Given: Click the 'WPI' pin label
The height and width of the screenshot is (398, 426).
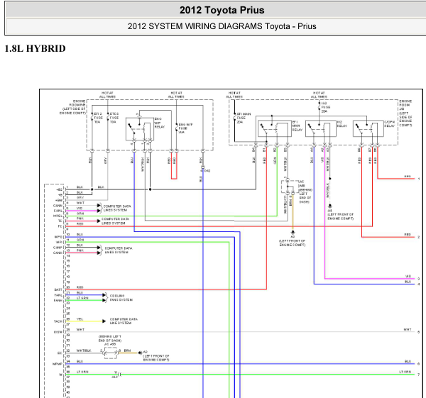Looking at the screenshot, I should pyautogui.click(x=59, y=242).
